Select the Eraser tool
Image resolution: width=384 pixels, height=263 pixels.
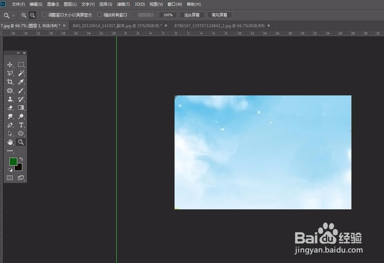[10, 108]
